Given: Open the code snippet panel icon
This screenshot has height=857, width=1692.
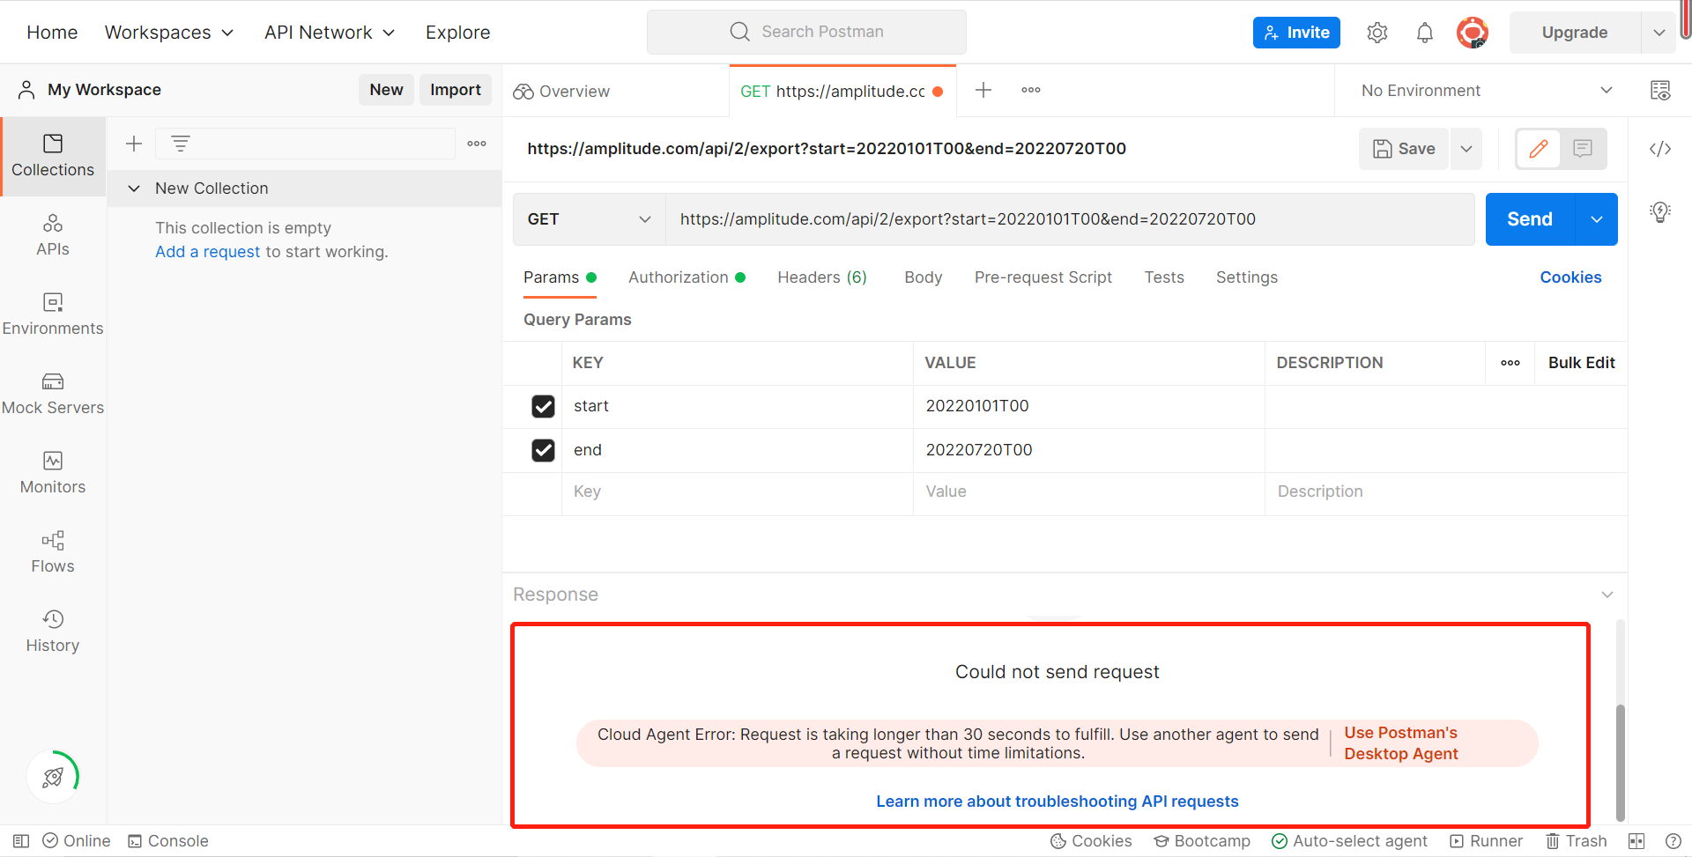Looking at the screenshot, I should (x=1660, y=149).
